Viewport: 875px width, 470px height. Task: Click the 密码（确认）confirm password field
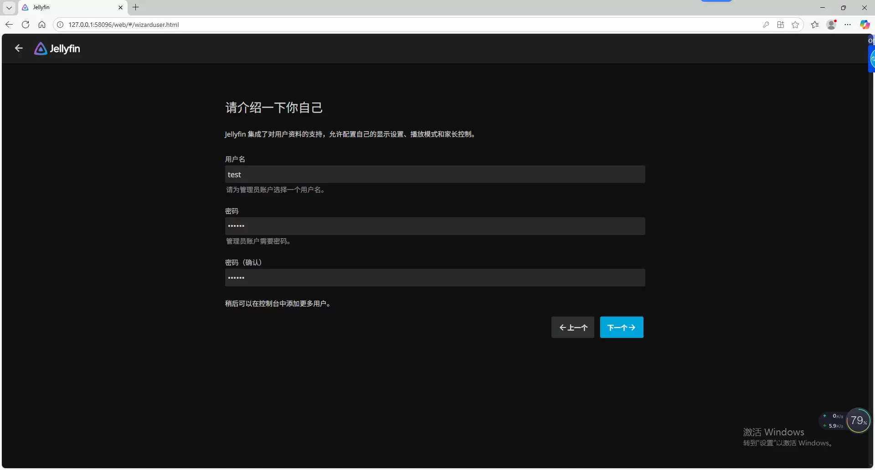click(x=435, y=278)
